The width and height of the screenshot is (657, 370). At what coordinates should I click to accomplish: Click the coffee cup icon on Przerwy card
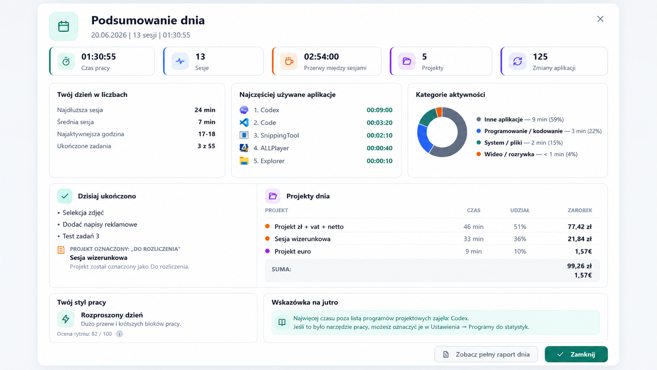[x=289, y=61]
